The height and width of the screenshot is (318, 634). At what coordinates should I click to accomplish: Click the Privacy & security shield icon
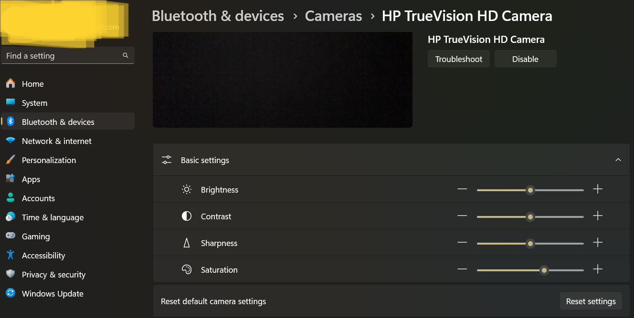11,274
